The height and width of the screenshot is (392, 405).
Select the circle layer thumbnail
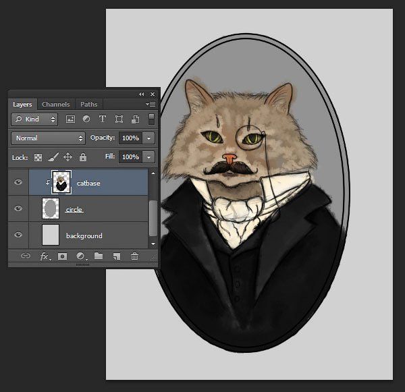coord(51,208)
